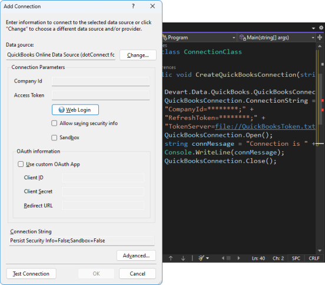
Task: Open the Program class dropdown in editor
Action: coord(234,38)
